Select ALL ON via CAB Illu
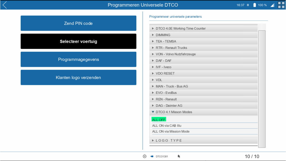The width and height of the screenshot is (286, 161). tap(167, 126)
